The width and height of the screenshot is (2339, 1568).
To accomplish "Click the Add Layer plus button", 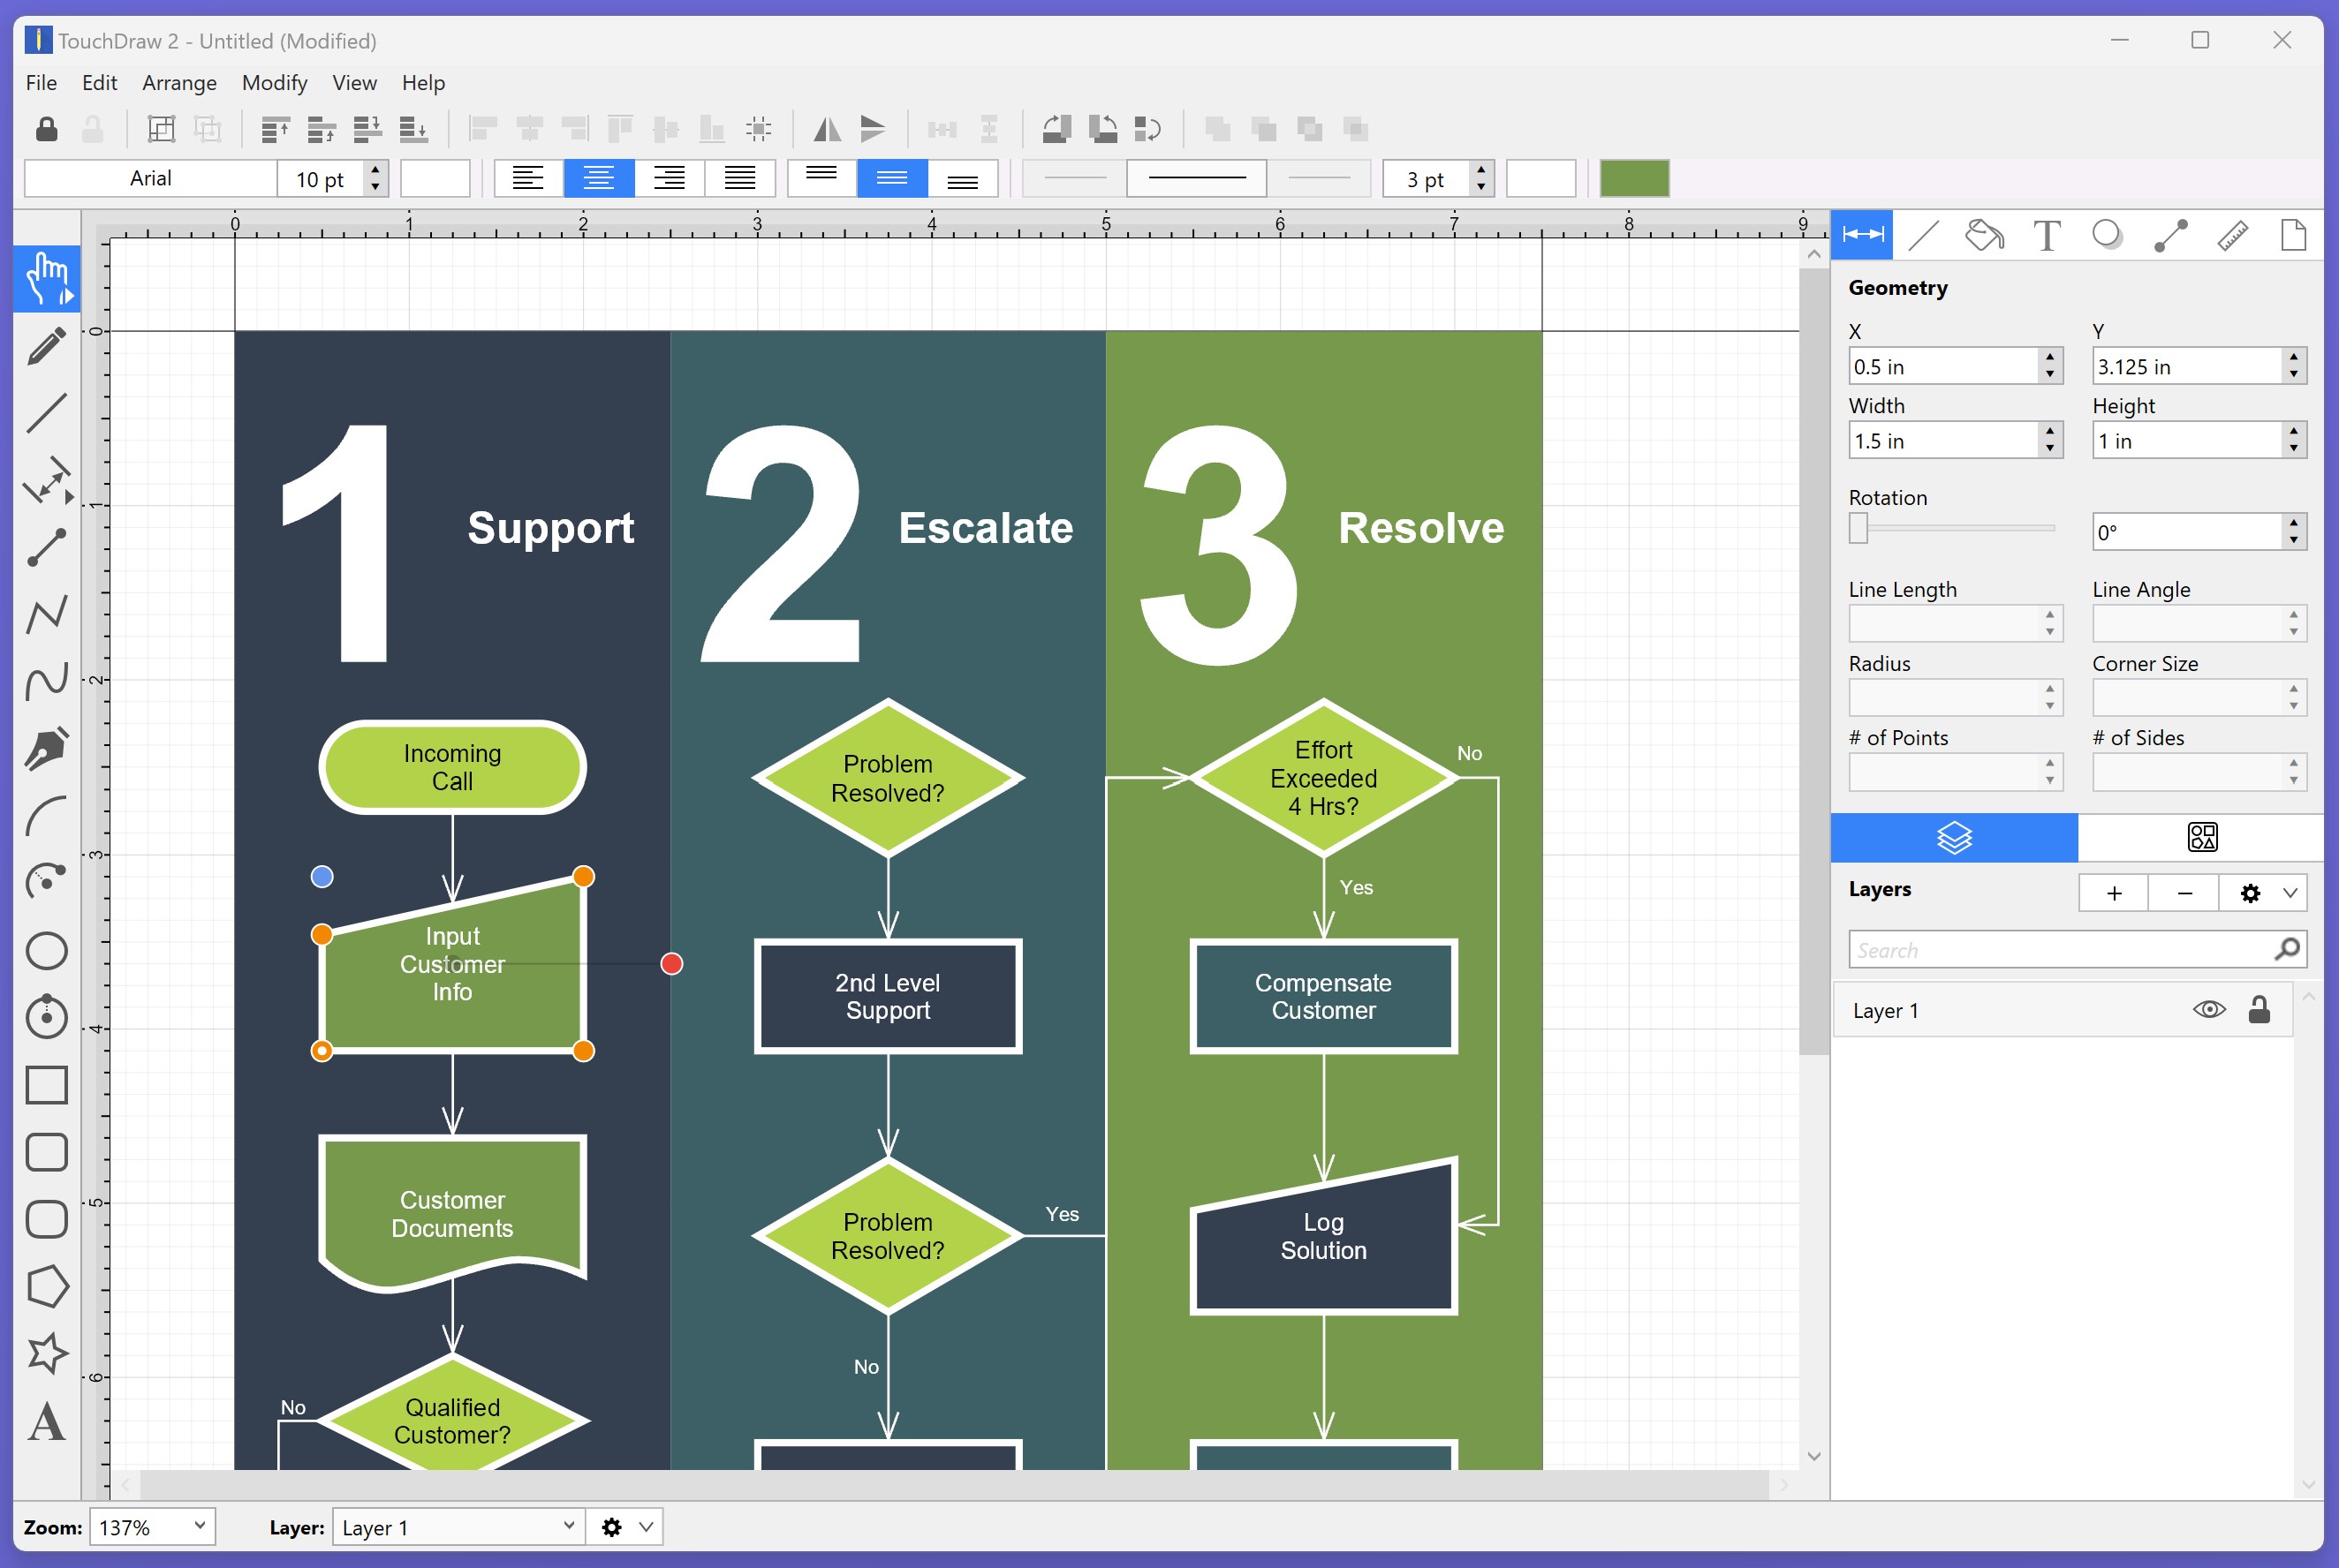I will click(x=2113, y=893).
